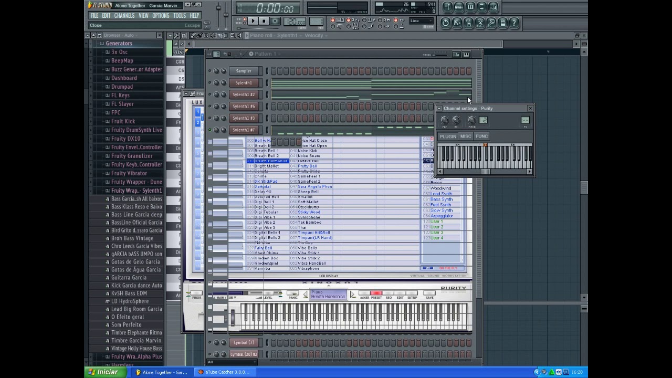Screen dimensions: 672x378
Task: Arm recording with the record button
Action: pos(275,22)
